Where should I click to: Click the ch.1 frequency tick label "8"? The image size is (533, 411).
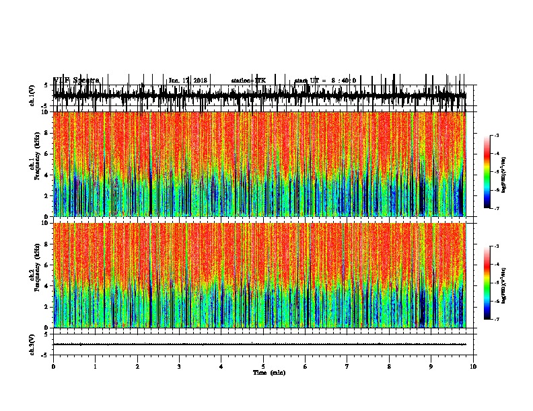tap(47, 133)
